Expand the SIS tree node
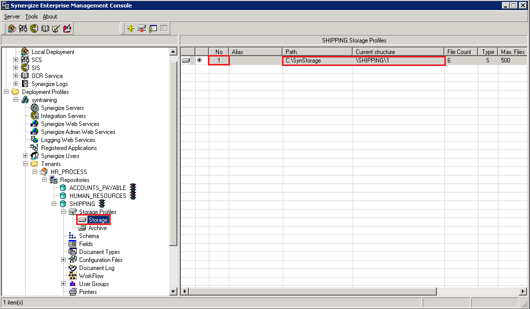This screenshot has width=530, height=309. point(16,68)
